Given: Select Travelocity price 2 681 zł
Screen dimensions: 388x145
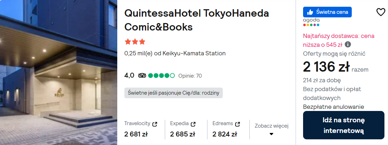Looking at the screenshot, I should click(x=136, y=134).
